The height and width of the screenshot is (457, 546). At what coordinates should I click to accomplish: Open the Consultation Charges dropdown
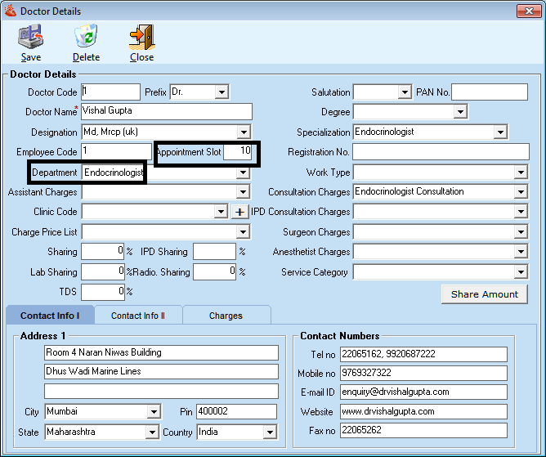pos(521,192)
